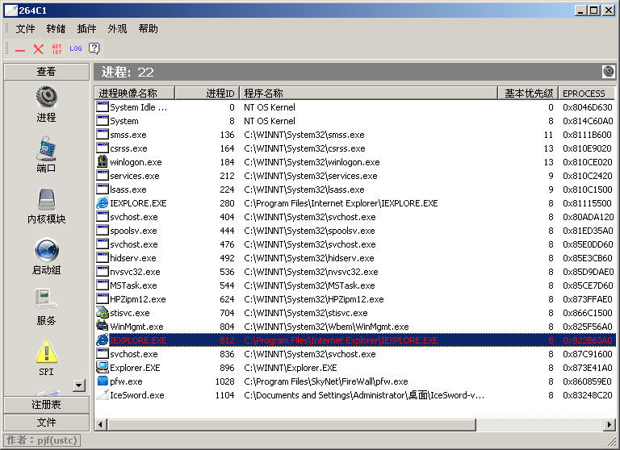Switch to the 文件 file panel at the bottom of the sidebar
Viewport: 620px width, 450px height.
coord(47,423)
